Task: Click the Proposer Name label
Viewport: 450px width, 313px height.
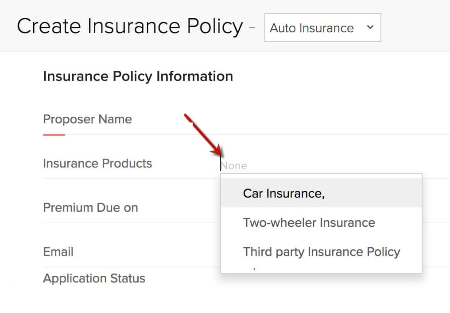Action: [87, 119]
